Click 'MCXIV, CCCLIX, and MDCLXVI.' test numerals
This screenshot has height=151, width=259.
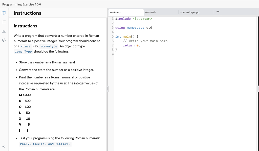45,144
